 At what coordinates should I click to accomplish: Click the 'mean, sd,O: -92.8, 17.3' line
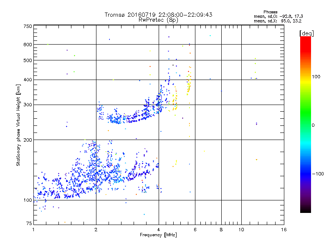278,16
